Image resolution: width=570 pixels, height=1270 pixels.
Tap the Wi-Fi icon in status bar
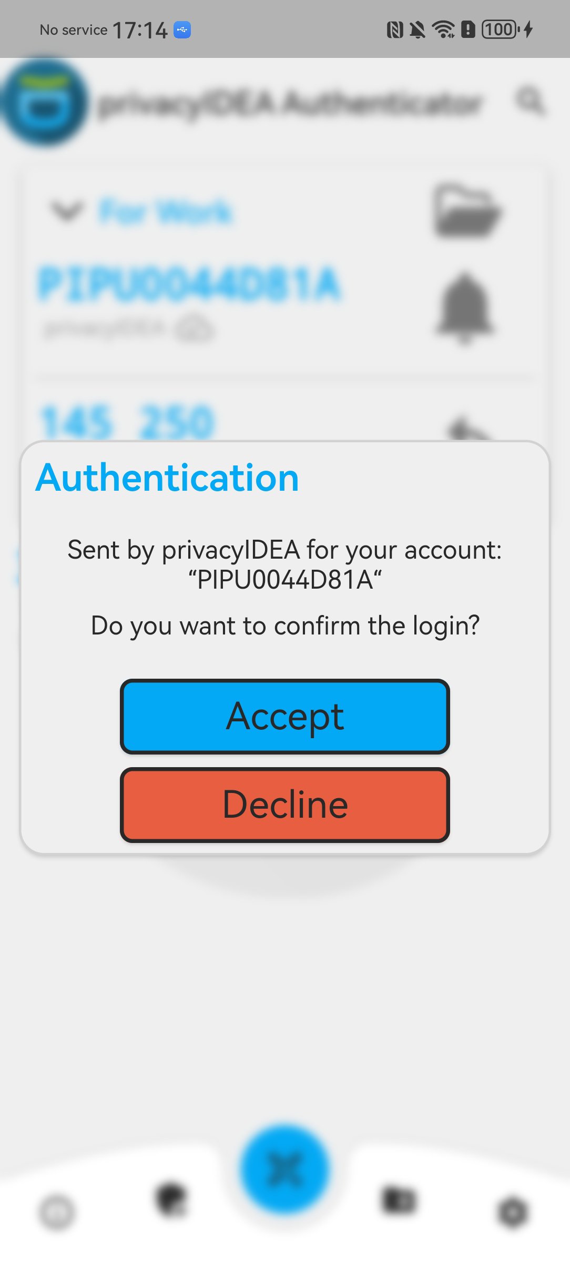point(443,30)
